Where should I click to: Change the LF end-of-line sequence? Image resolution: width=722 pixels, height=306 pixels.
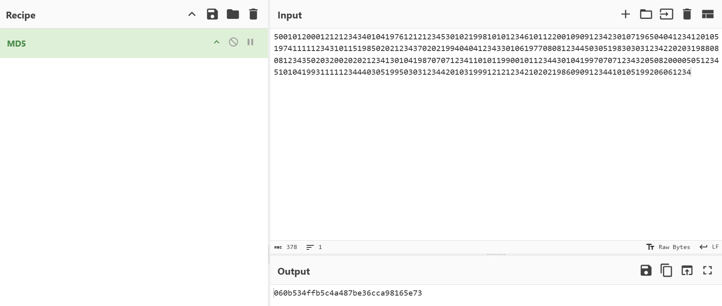(x=710, y=247)
